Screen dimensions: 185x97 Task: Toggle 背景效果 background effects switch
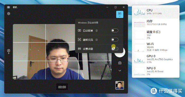tap(115, 49)
